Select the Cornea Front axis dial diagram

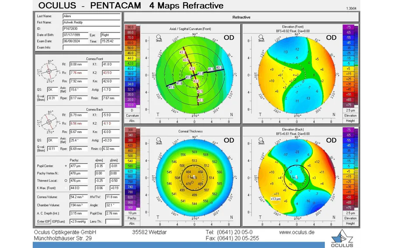coord(49,71)
